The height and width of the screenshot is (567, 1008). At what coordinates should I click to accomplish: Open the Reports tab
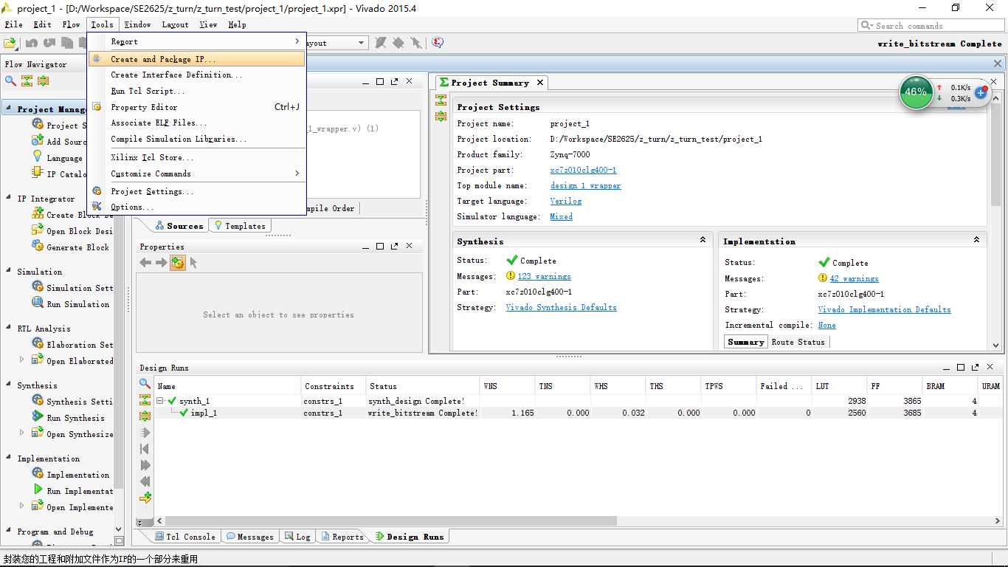pyautogui.click(x=342, y=537)
